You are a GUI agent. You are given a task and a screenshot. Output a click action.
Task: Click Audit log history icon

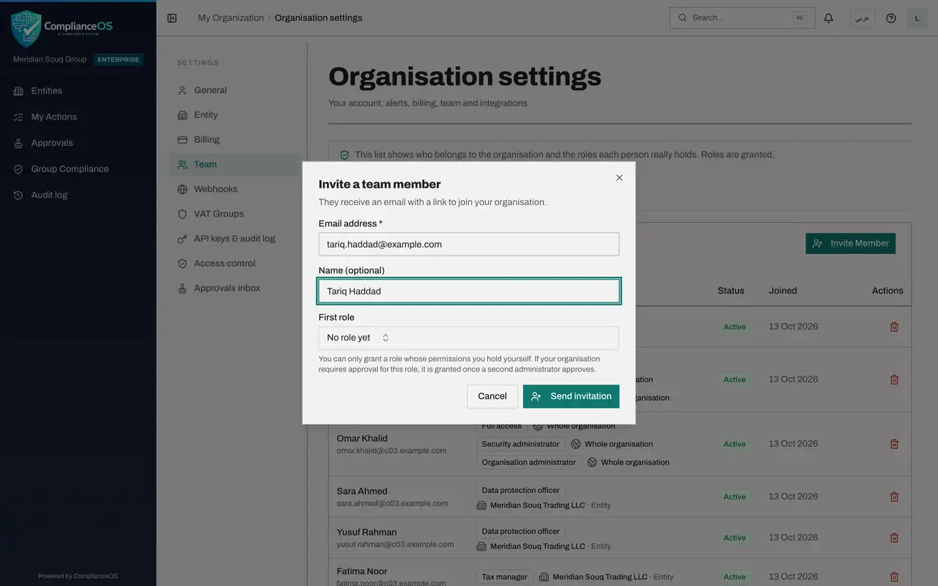(x=18, y=195)
